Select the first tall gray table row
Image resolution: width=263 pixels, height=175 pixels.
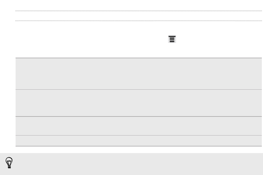click(x=139, y=74)
